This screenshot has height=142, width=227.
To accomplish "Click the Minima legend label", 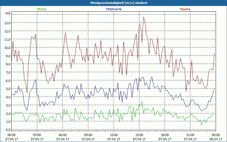I will 41,9.
